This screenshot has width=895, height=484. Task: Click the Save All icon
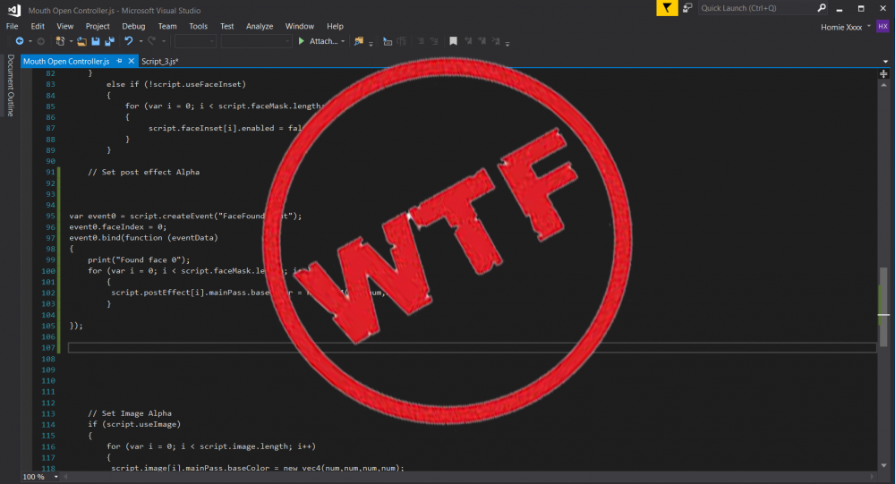109,41
